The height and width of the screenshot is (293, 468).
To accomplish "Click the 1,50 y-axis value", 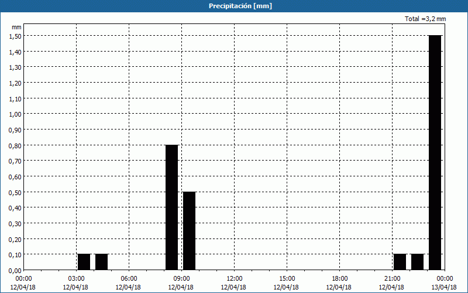I will [15, 36].
